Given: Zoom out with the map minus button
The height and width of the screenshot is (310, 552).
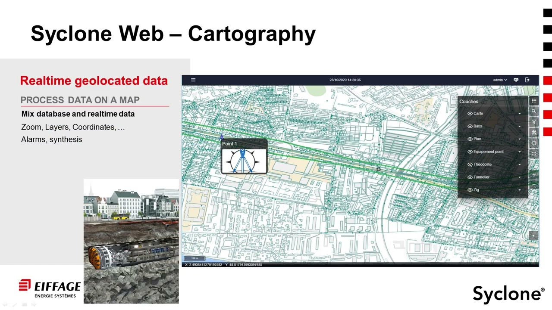Looking at the screenshot, I should pos(534,185).
